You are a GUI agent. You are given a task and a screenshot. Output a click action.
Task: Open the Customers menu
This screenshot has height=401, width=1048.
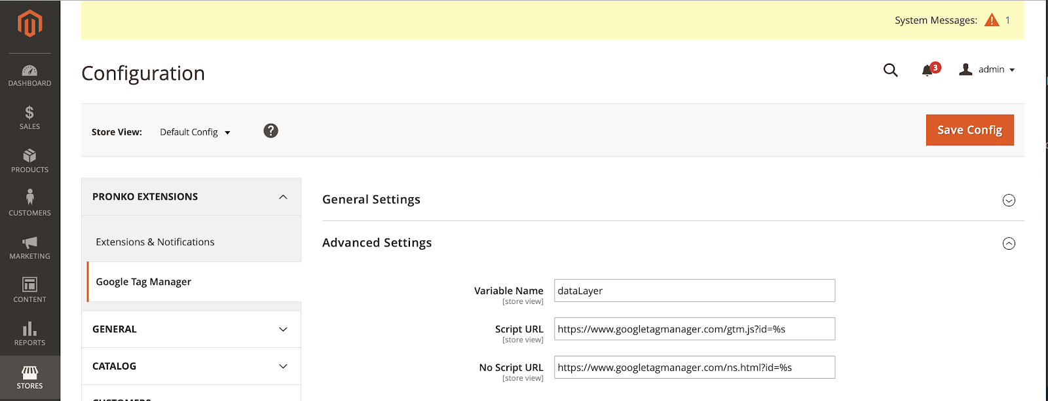(29, 204)
